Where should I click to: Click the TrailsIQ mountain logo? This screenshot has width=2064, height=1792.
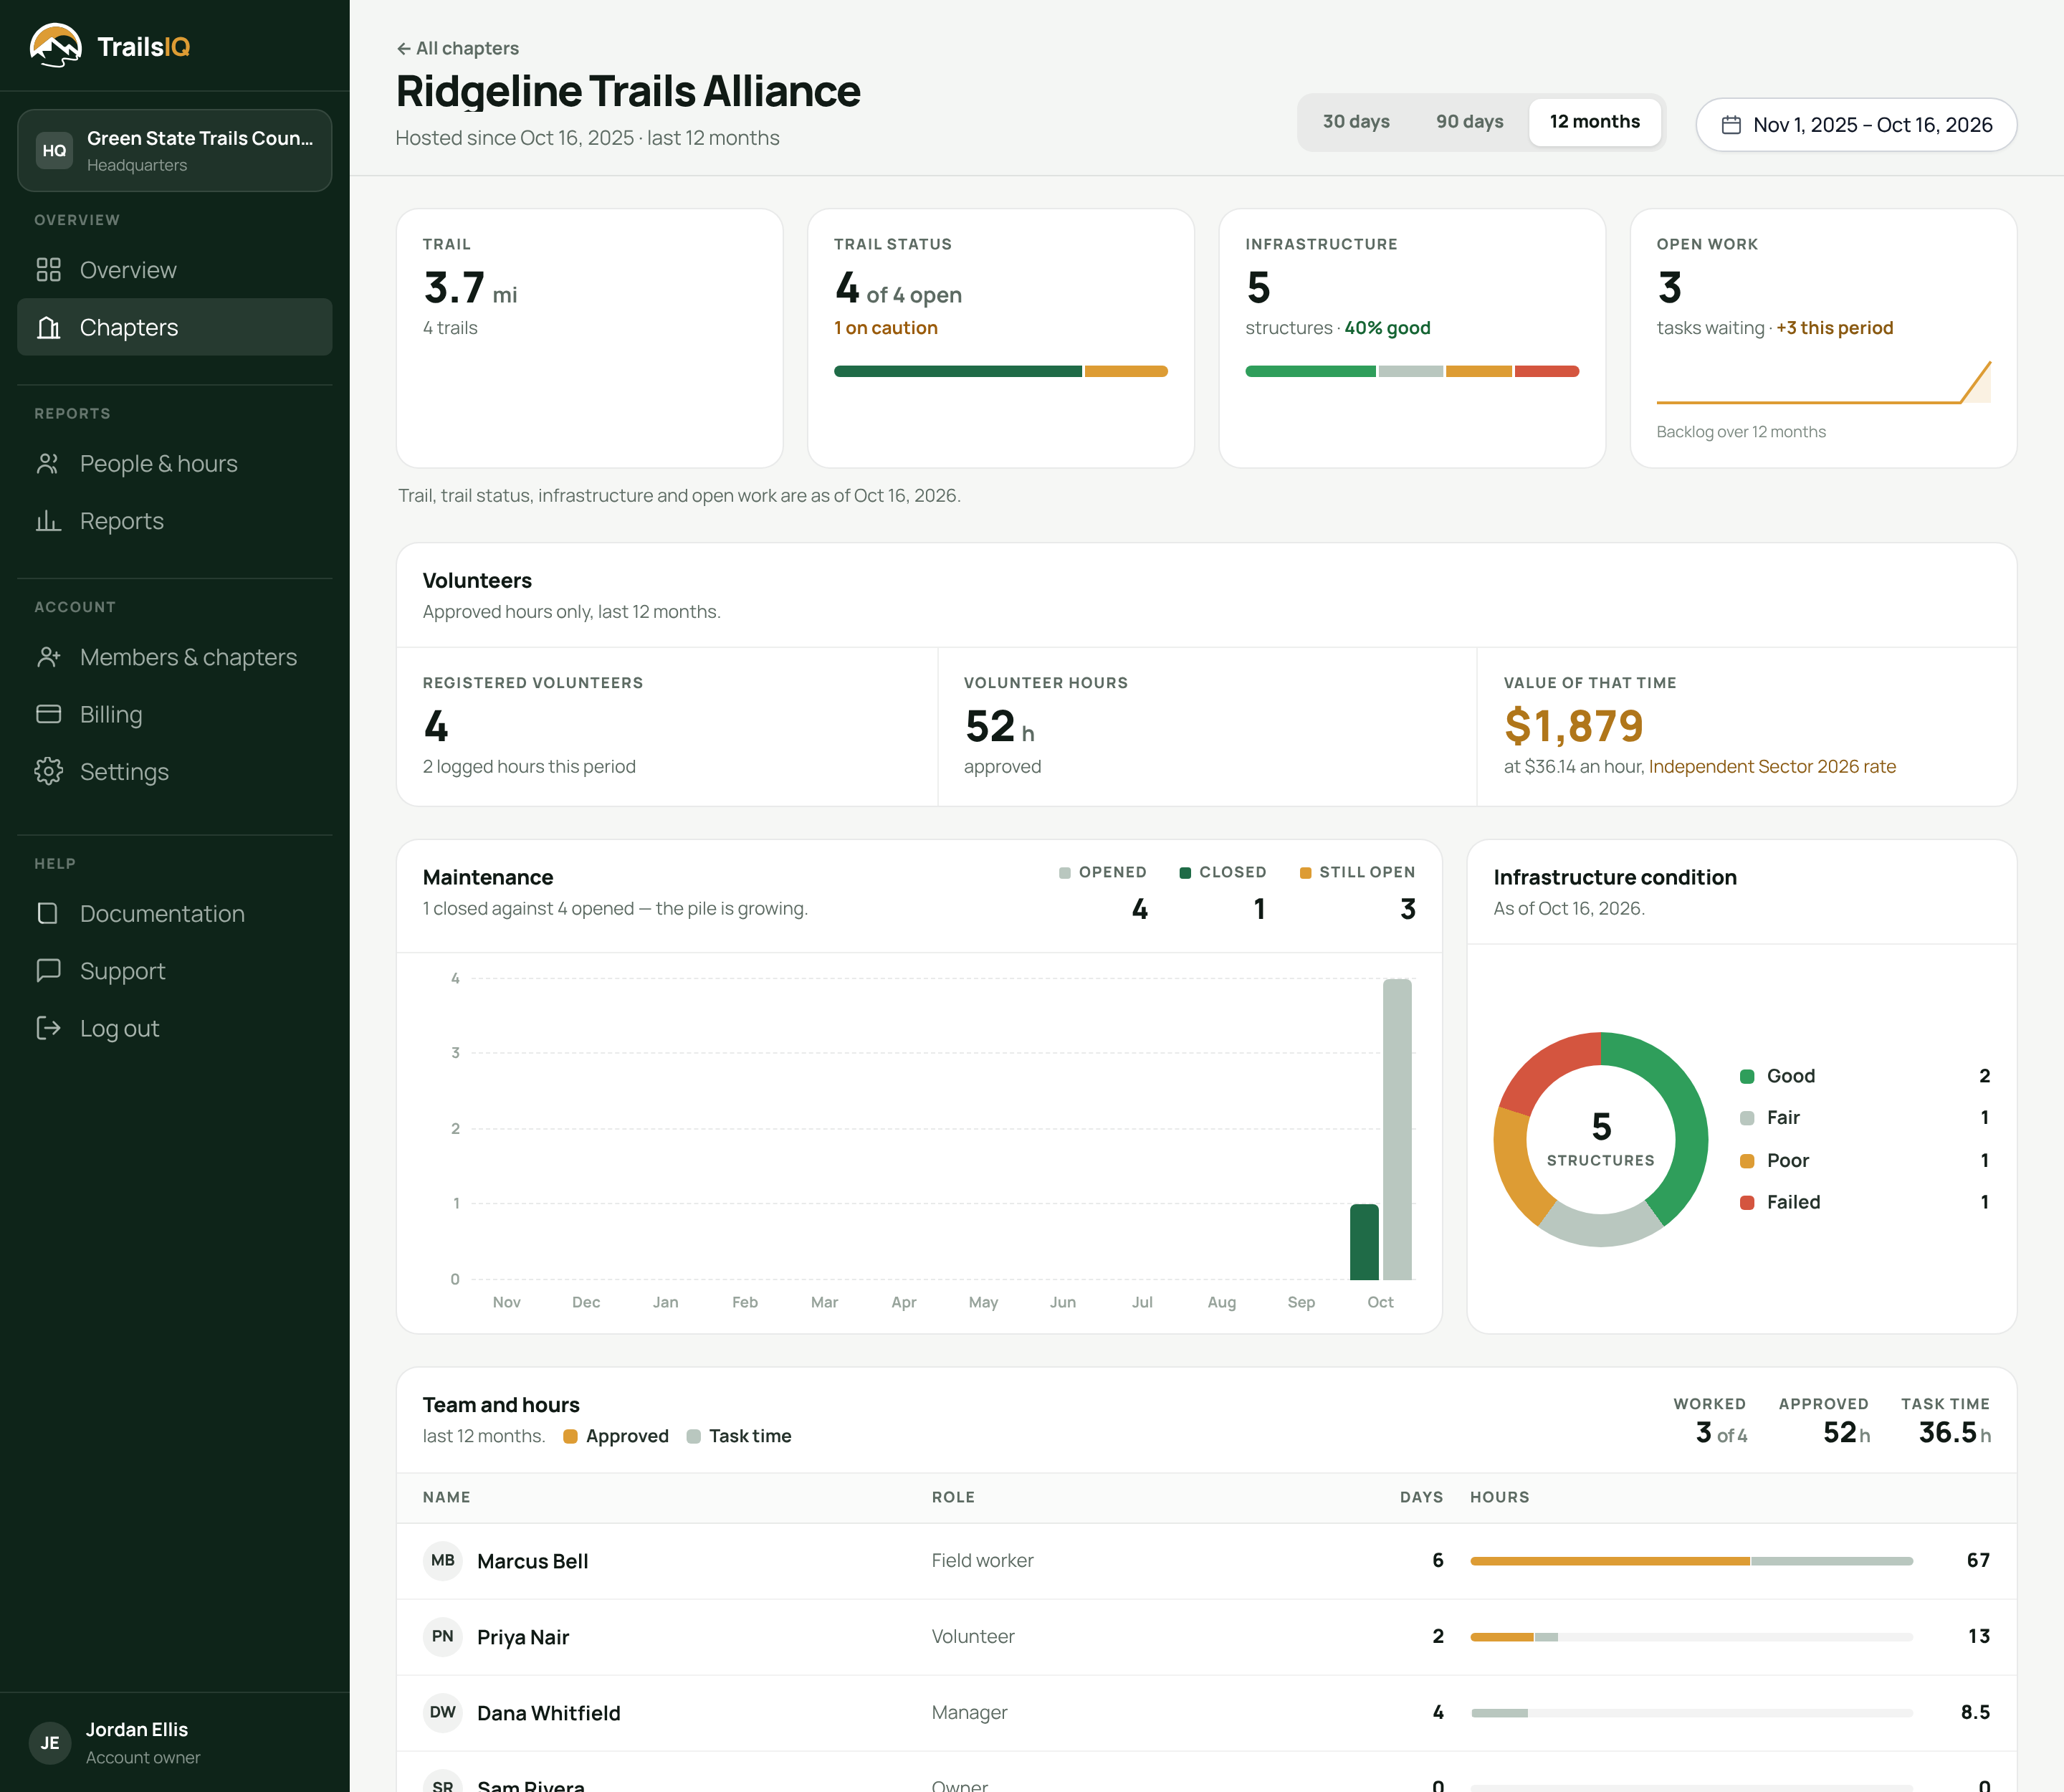[x=56, y=46]
